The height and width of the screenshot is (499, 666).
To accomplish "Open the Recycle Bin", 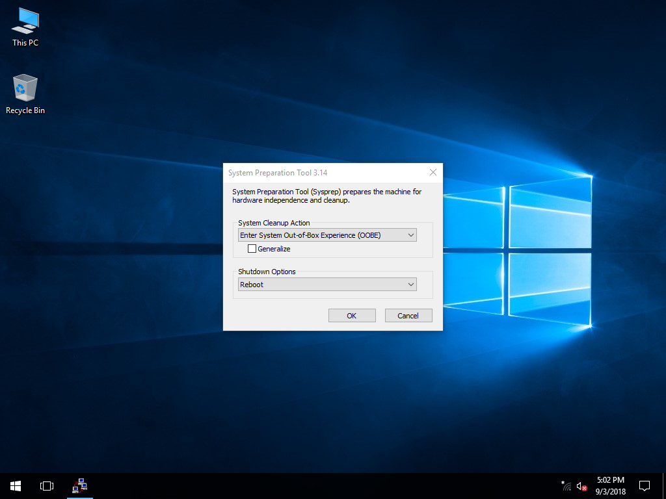I will click(x=25, y=88).
